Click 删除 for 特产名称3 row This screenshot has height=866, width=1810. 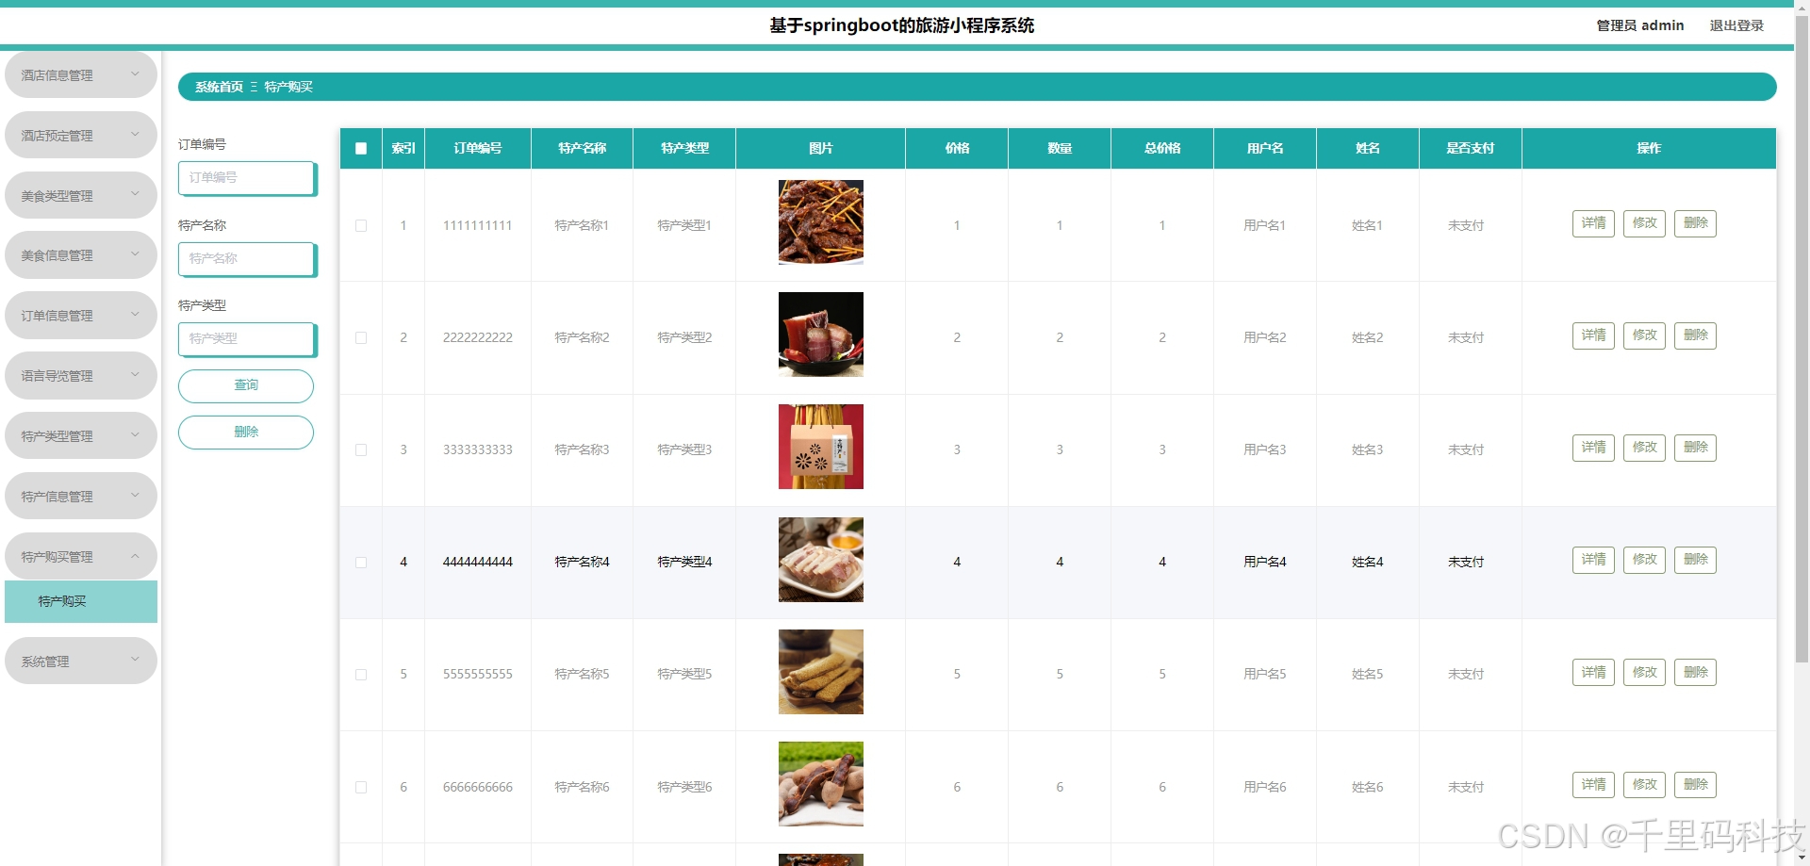tap(1695, 448)
